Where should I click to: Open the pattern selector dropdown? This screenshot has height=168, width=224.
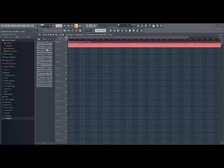(100, 30)
